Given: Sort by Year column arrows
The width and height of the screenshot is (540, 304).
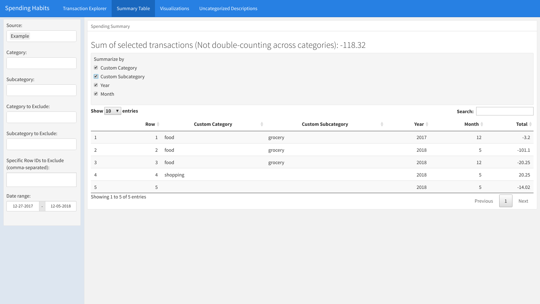Looking at the screenshot, I should pos(427,124).
